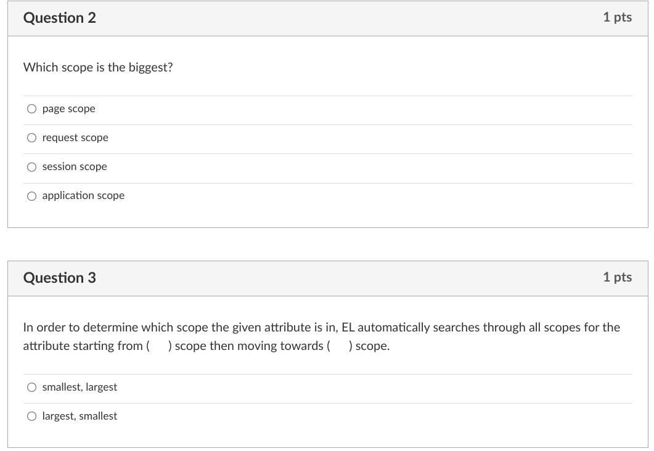Screen dimensions: 654x451
Task: Click the application scope answer label
Action: [x=83, y=195]
